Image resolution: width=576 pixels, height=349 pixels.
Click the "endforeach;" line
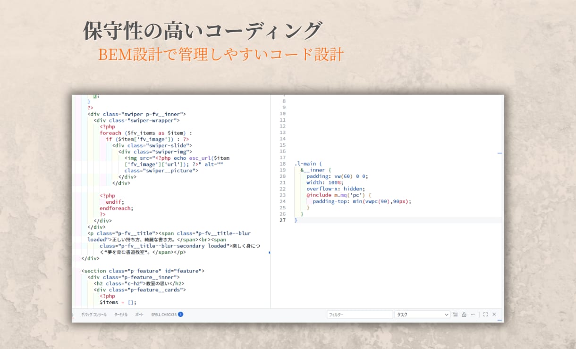[117, 208]
